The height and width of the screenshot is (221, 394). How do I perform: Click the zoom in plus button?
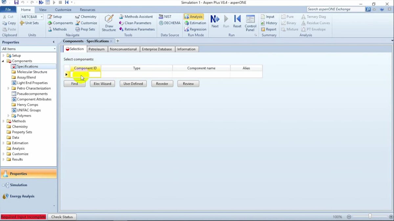pyautogui.click(x=391, y=217)
